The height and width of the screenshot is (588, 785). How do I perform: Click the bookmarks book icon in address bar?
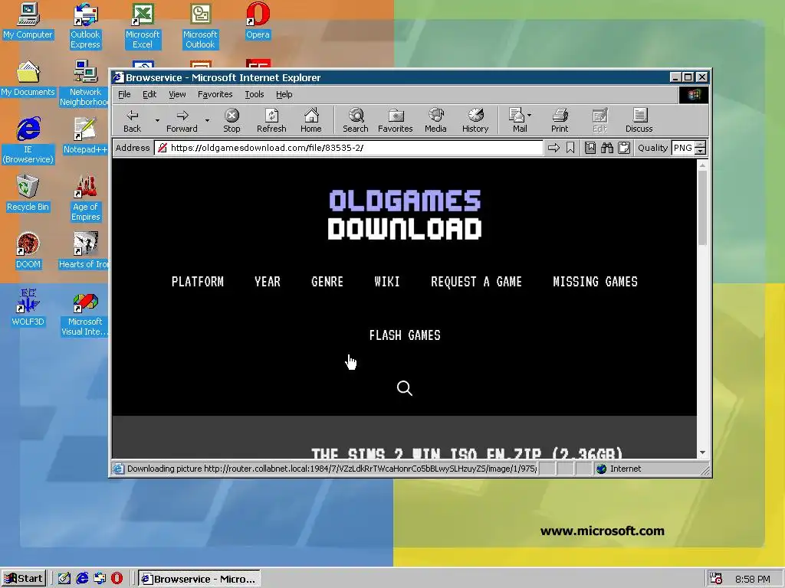point(590,148)
